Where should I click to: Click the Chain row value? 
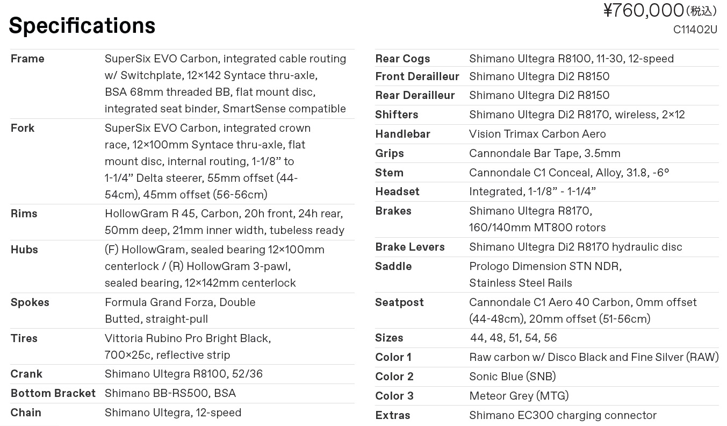tap(173, 413)
